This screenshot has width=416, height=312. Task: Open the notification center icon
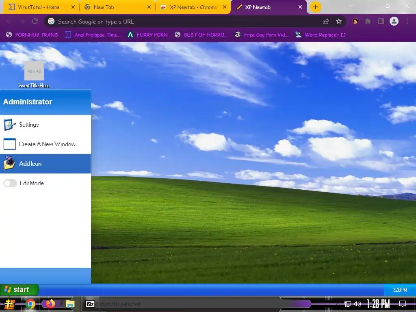coord(403,303)
